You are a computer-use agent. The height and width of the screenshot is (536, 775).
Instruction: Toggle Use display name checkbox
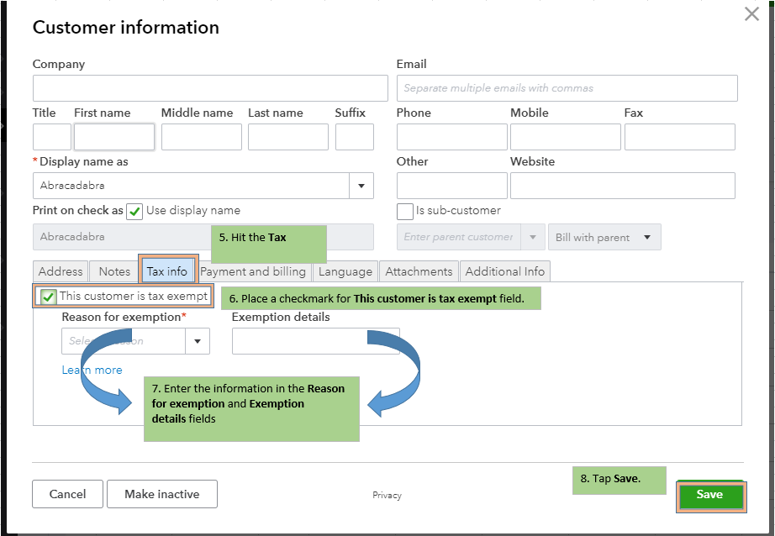pos(134,212)
